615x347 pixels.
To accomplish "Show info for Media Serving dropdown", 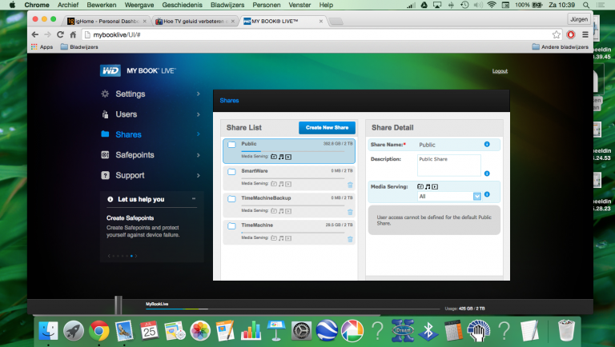I will (x=487, y=194).
